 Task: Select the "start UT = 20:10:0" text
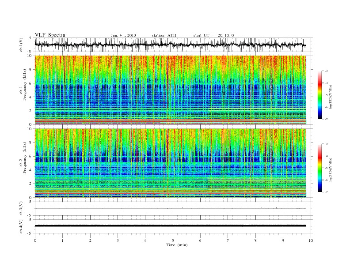click(x=213, y=35)
